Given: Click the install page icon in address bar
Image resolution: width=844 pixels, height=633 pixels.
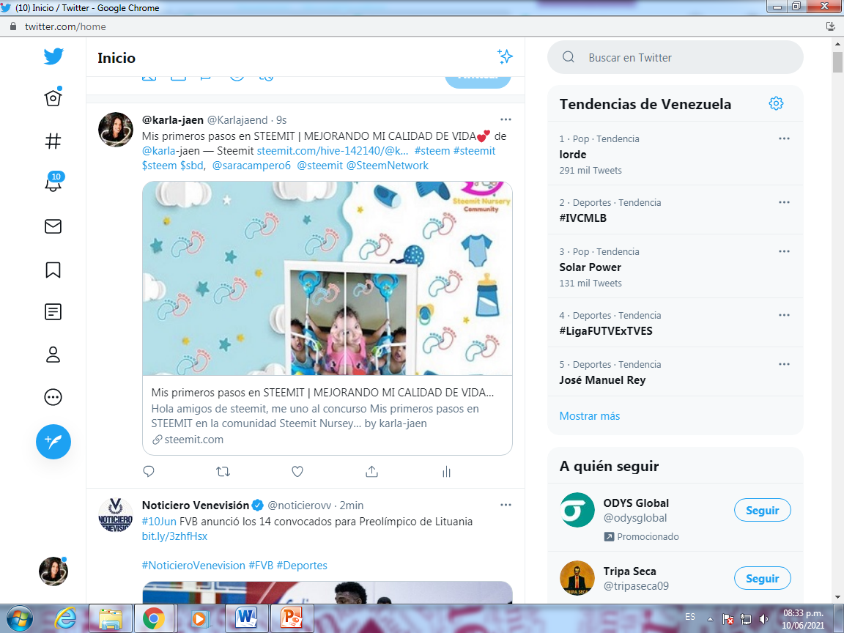Looking at the screenshot, I should click(x=831, y=26).
